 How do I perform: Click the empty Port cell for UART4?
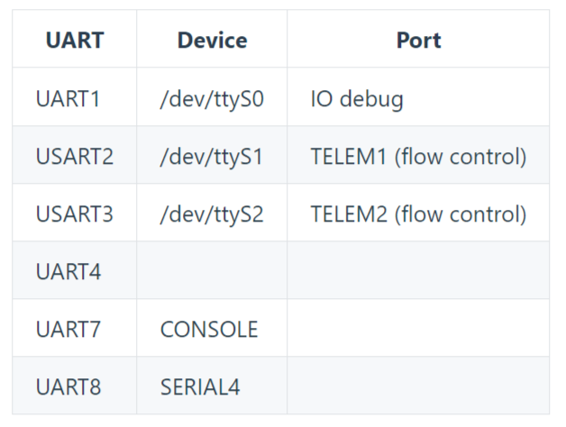418,271
